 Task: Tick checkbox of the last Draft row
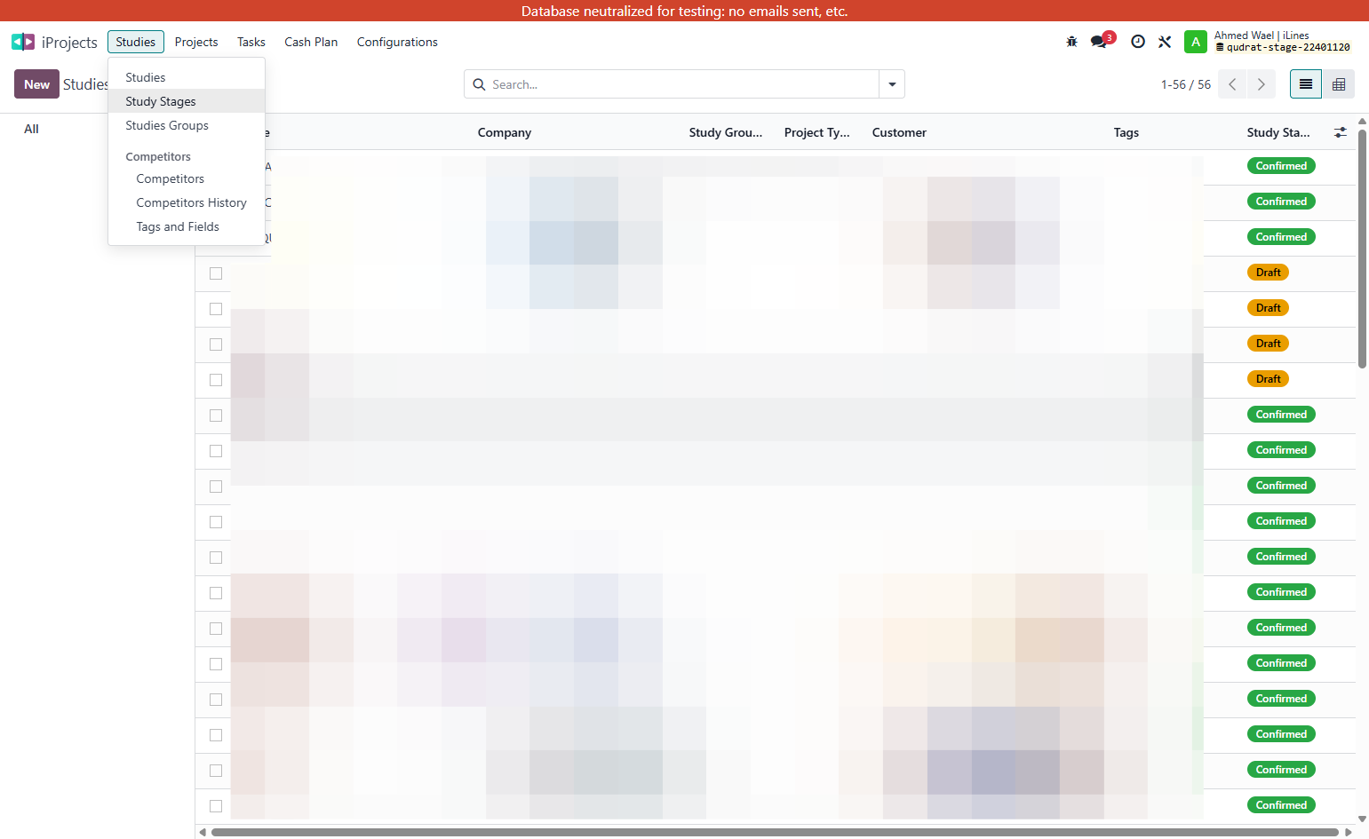(216, 380)
